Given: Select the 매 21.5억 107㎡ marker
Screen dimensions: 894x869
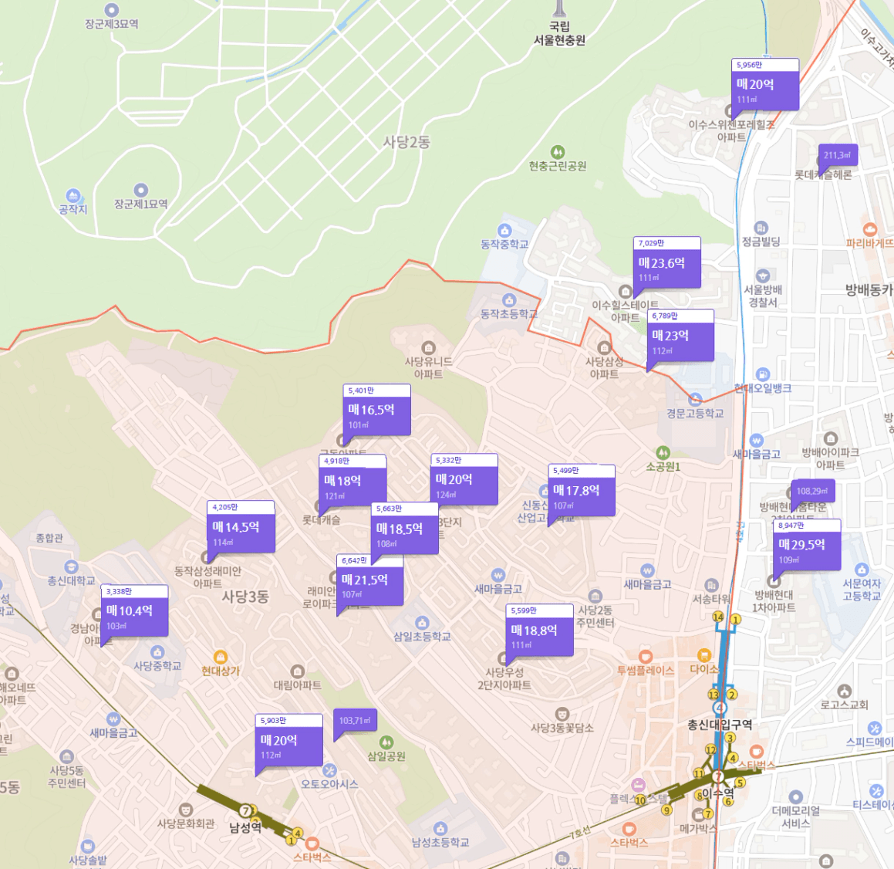Looking at the screenshot, I should pyautogui.click(x=369, y=580).
